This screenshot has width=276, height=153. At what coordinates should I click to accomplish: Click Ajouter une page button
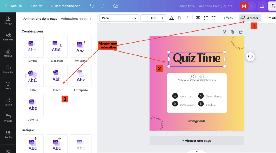[196, 141]
